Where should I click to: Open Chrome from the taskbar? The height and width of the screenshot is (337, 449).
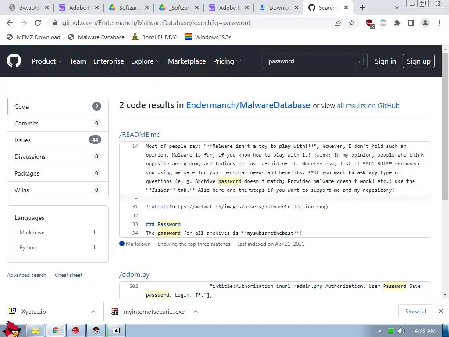[56, 331]
